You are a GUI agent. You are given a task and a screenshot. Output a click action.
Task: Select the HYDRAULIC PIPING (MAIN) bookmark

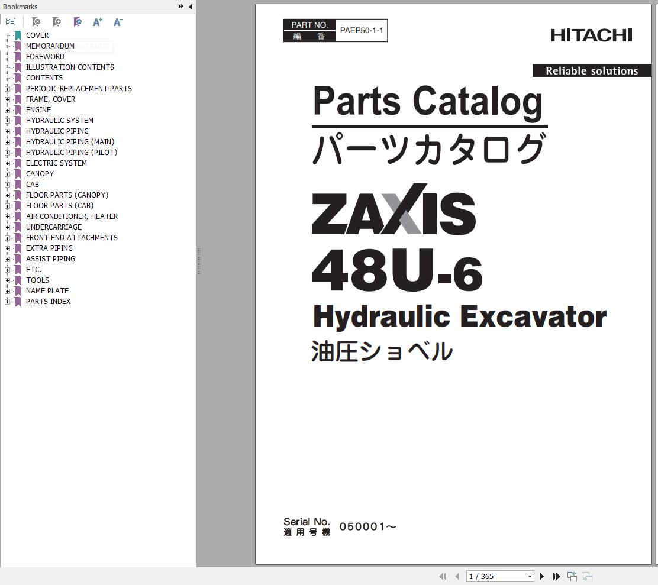pos(70,142)
